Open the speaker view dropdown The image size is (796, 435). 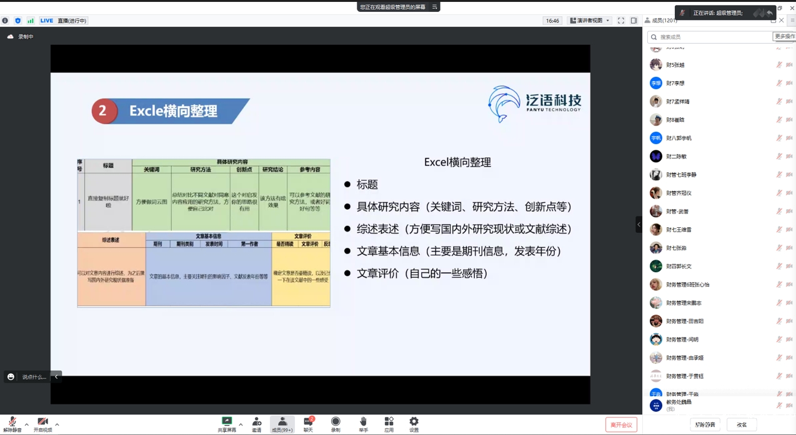tap(590, 21)
